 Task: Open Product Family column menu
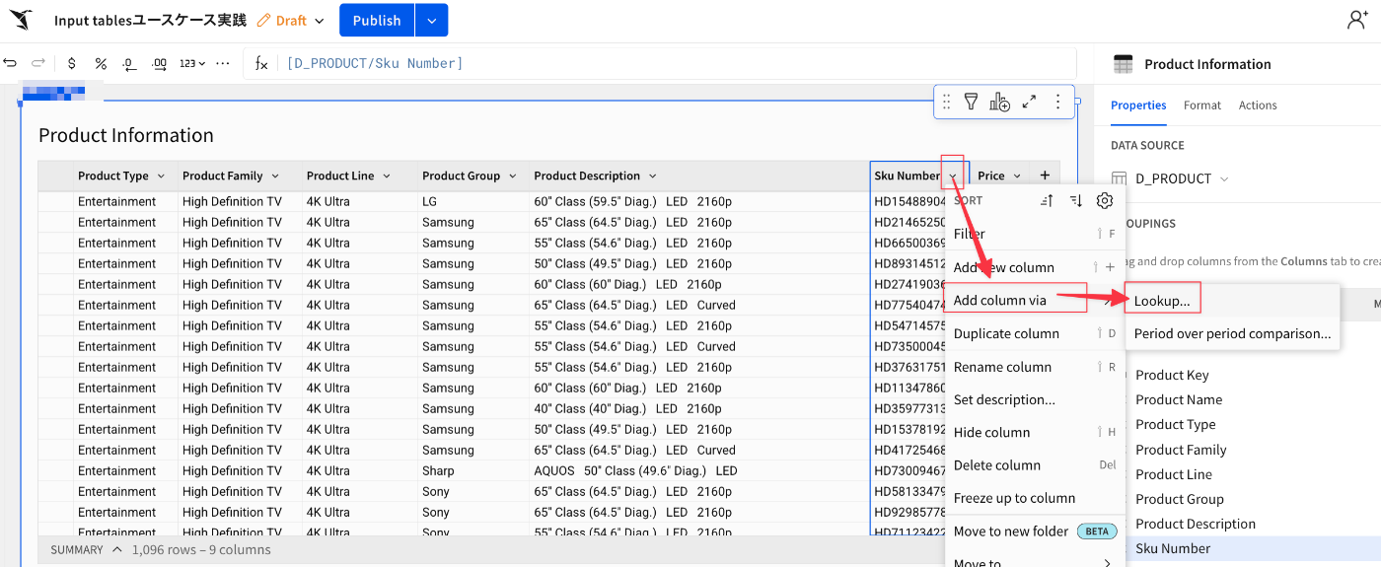tap(275, 177)
